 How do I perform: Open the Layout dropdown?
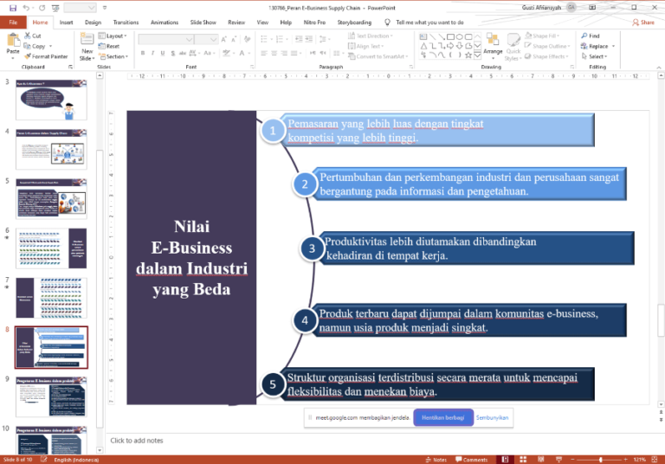[113, 36]
